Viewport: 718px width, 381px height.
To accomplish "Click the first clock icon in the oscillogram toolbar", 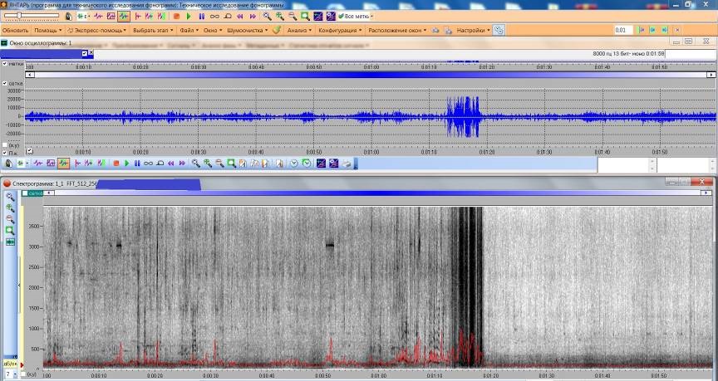I will [x=294, y=164].
